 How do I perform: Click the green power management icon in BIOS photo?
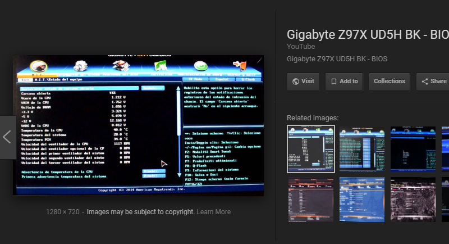coord(200,66)
